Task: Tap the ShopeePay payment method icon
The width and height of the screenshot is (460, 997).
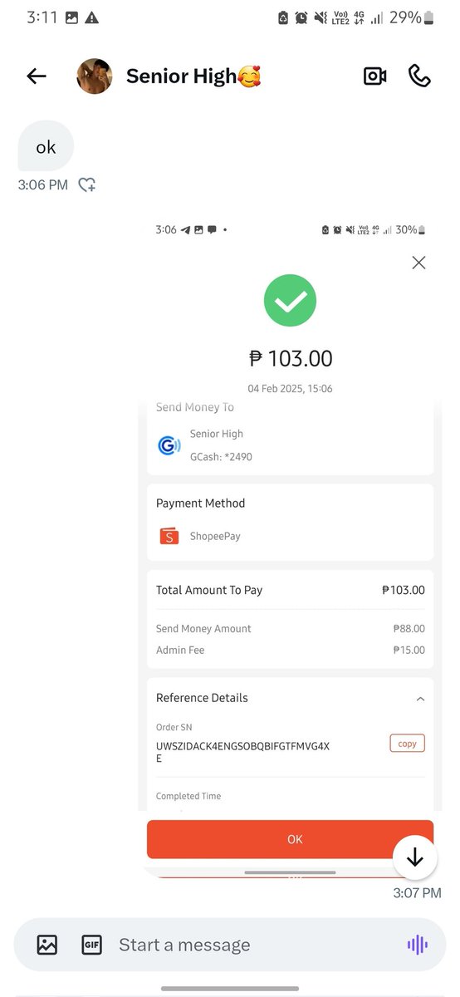Action: tap(169, 536)
